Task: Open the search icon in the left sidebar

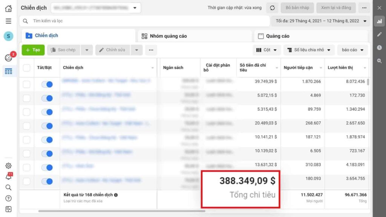Action: coord(8,188)
